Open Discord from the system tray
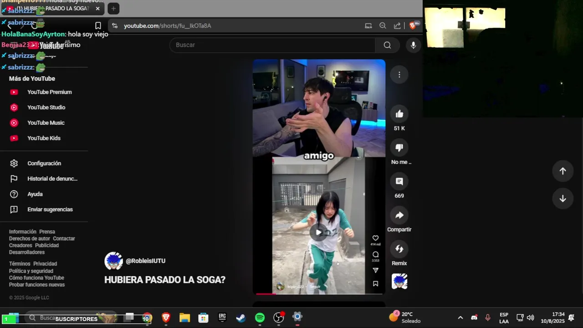The height and width of the screenshot is (328, 583). (474, 318)
